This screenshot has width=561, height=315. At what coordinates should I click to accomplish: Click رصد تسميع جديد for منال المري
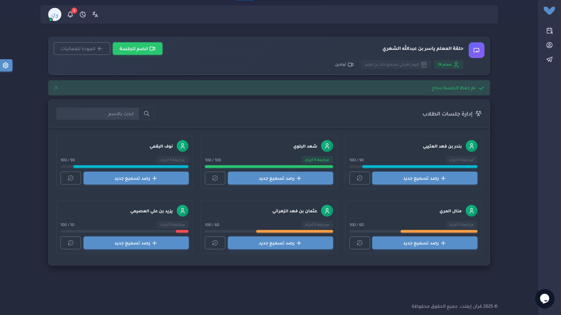[425, 243]
